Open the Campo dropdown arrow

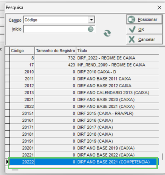click(x=91, y=20)
